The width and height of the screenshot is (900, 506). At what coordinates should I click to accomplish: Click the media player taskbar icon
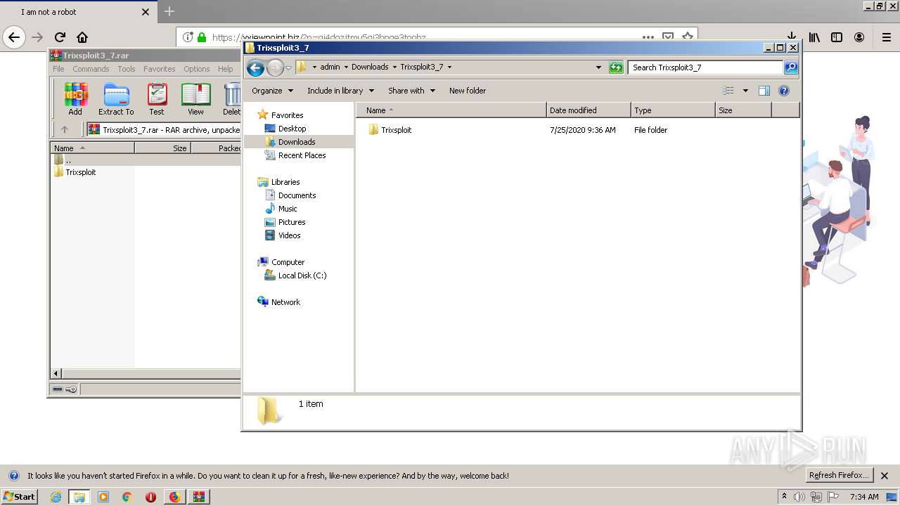[103, 497]
